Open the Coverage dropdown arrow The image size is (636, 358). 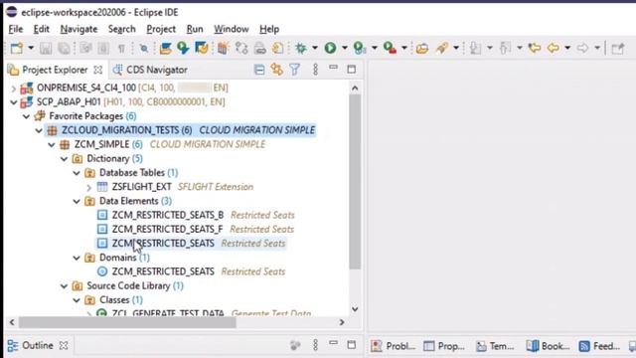[375, 48]
